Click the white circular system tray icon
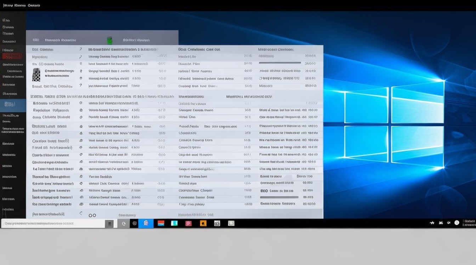The width and height of the screenshot is (476, 265). 457,223
